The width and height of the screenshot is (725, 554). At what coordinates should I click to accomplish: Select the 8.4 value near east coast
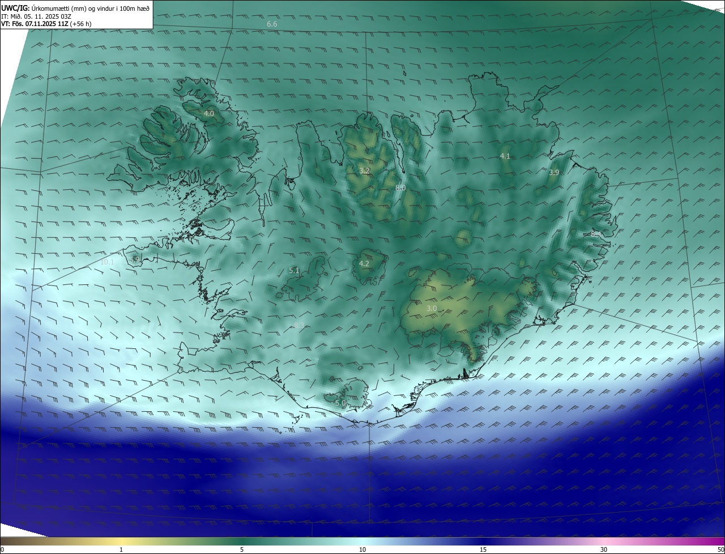(596, 233)
